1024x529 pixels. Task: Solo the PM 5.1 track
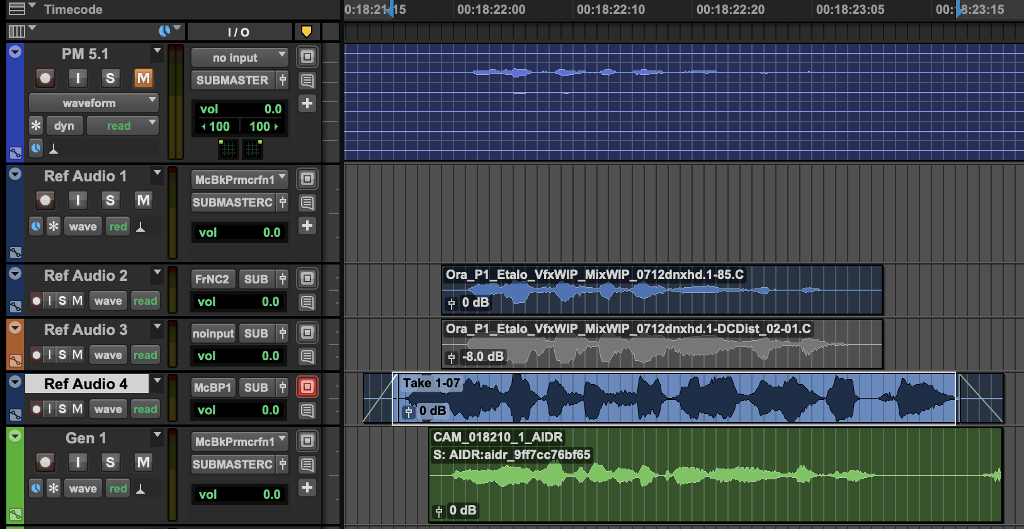[x=110, y=78]
